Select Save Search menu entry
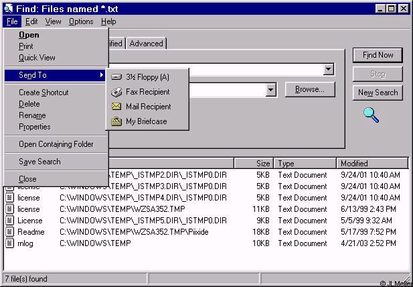413x287 pixels. click(x=39, y=162)
